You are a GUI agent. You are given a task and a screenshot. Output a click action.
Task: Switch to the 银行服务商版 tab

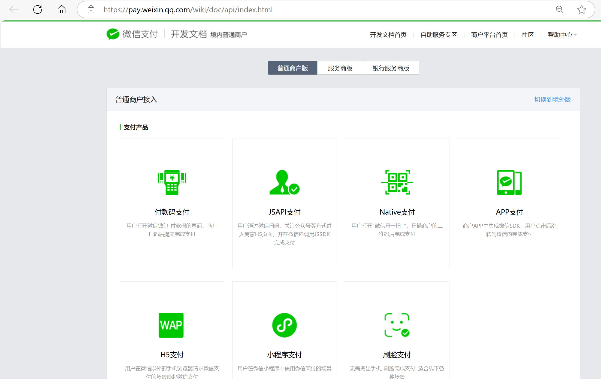(x=391, y=68)
